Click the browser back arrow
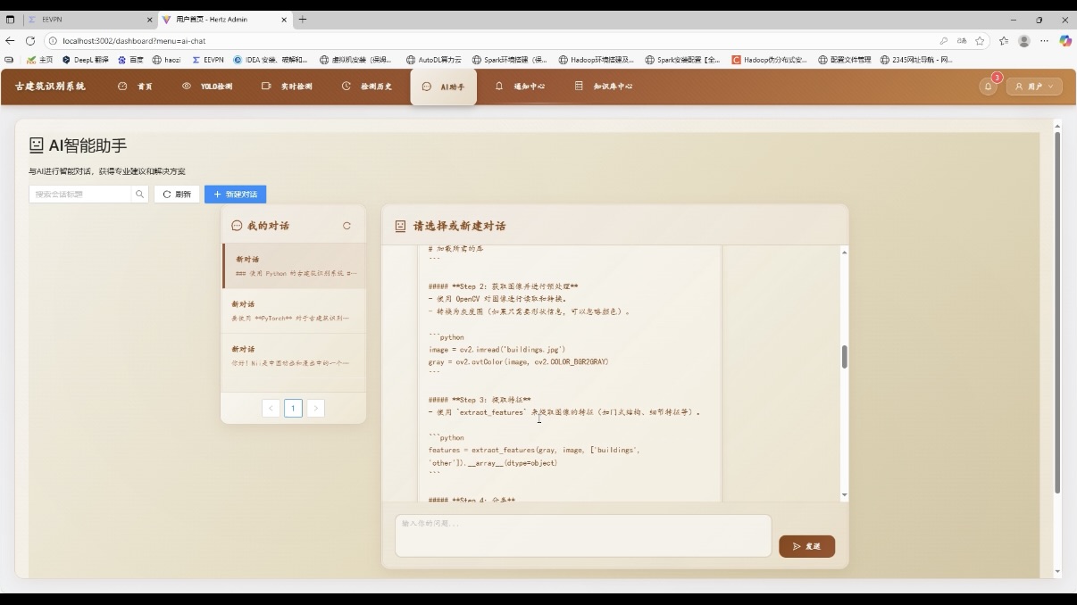Image resolution: width=1077 pixels, height=605 pixels. point(10,41)
